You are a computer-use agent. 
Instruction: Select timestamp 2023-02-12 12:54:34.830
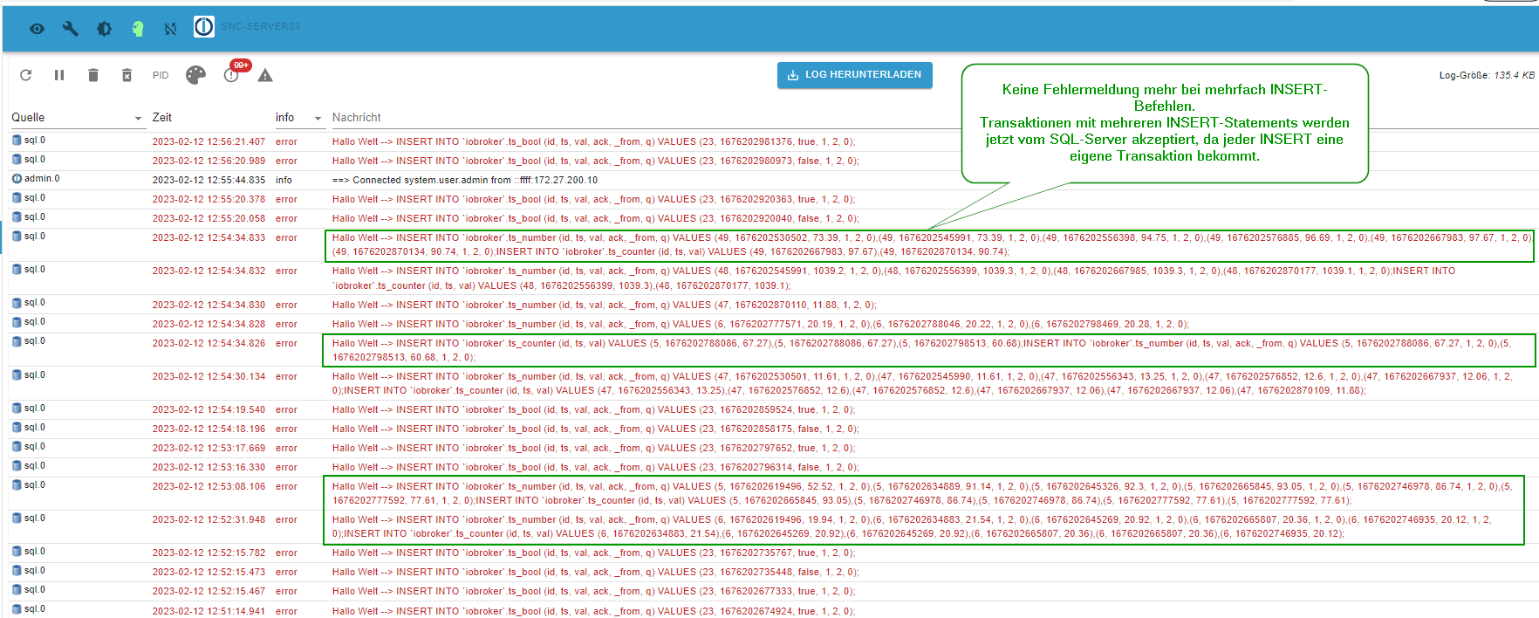[x=209, y=305]
